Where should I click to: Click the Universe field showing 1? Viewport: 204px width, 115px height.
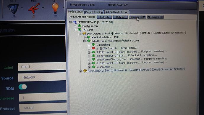[x=43, y=97]
